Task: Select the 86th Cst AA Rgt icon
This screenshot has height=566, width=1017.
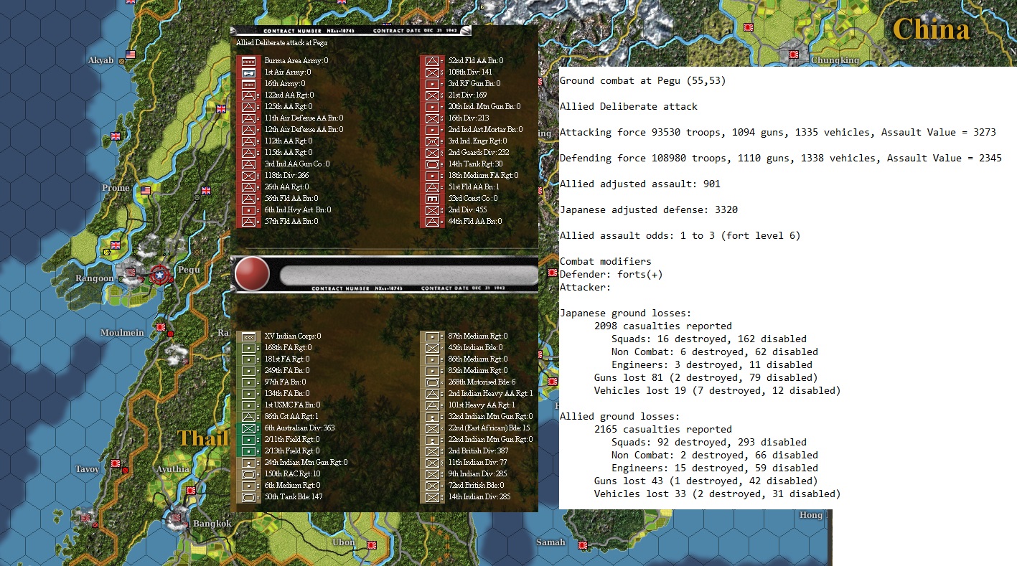Action: (x=249, y=417)
